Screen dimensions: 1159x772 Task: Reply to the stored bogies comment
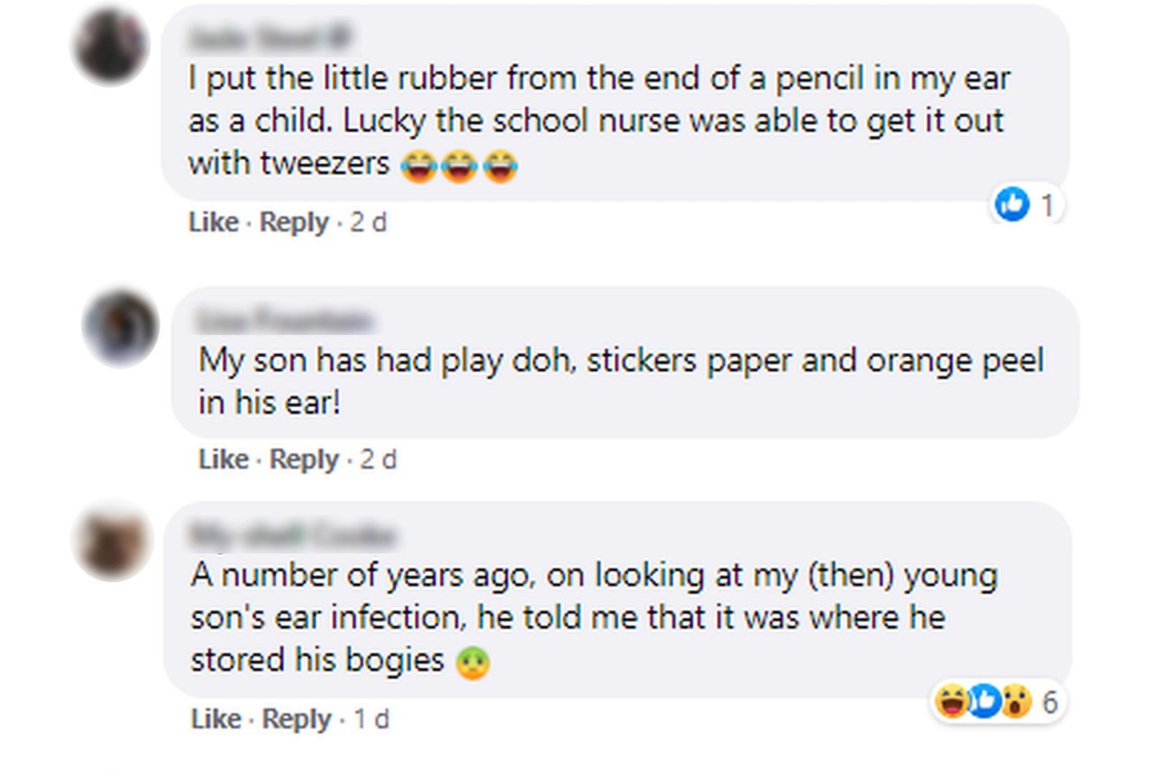click(x=297, y=719)
